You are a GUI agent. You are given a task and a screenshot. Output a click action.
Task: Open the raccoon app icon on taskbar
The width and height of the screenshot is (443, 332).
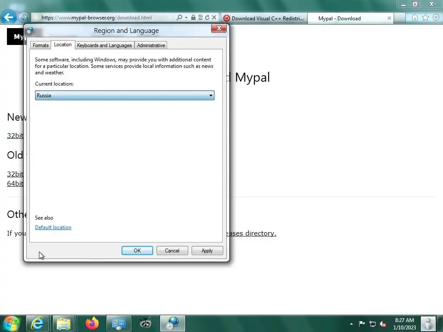tap(145, 323)
